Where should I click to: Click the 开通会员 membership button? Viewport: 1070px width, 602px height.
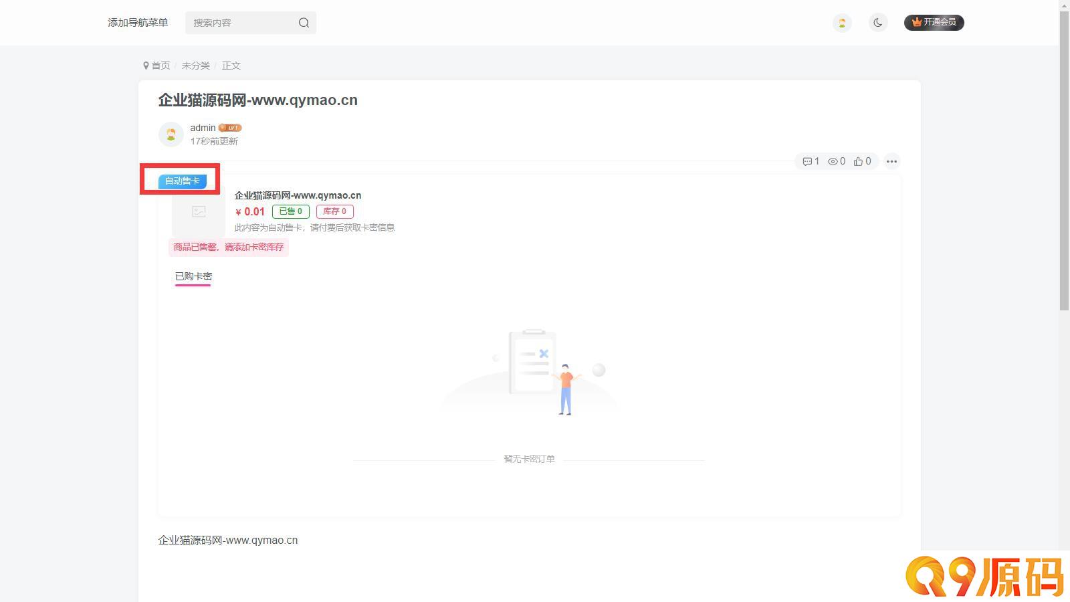click(x=934, y=23)
